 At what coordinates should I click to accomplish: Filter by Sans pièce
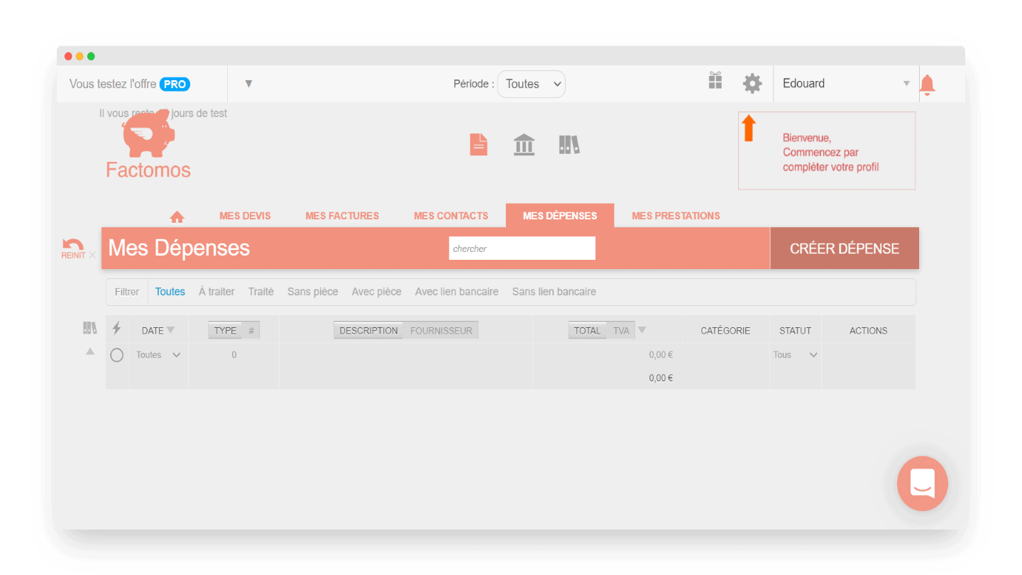[x=312, y=292]
